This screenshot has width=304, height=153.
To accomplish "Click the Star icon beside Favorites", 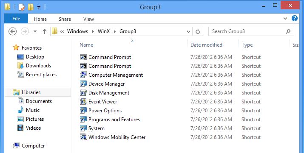I will [16, 47].
